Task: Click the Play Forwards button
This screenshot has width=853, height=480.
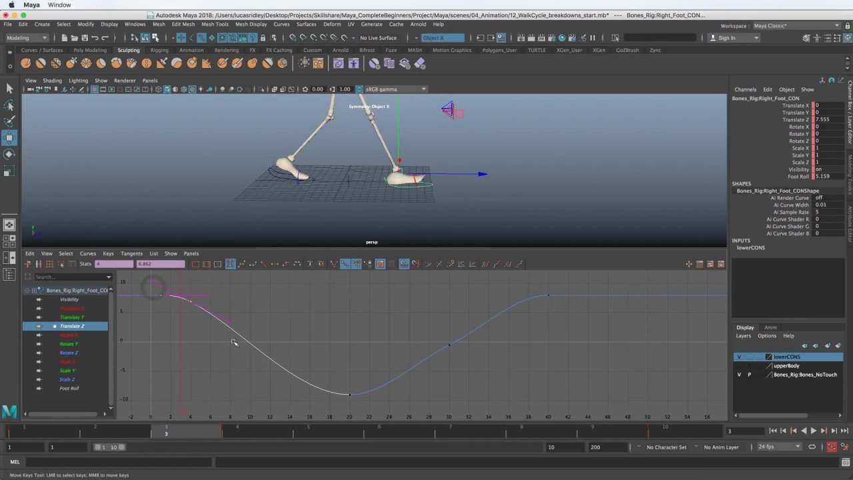Action: tap(813, 431)
